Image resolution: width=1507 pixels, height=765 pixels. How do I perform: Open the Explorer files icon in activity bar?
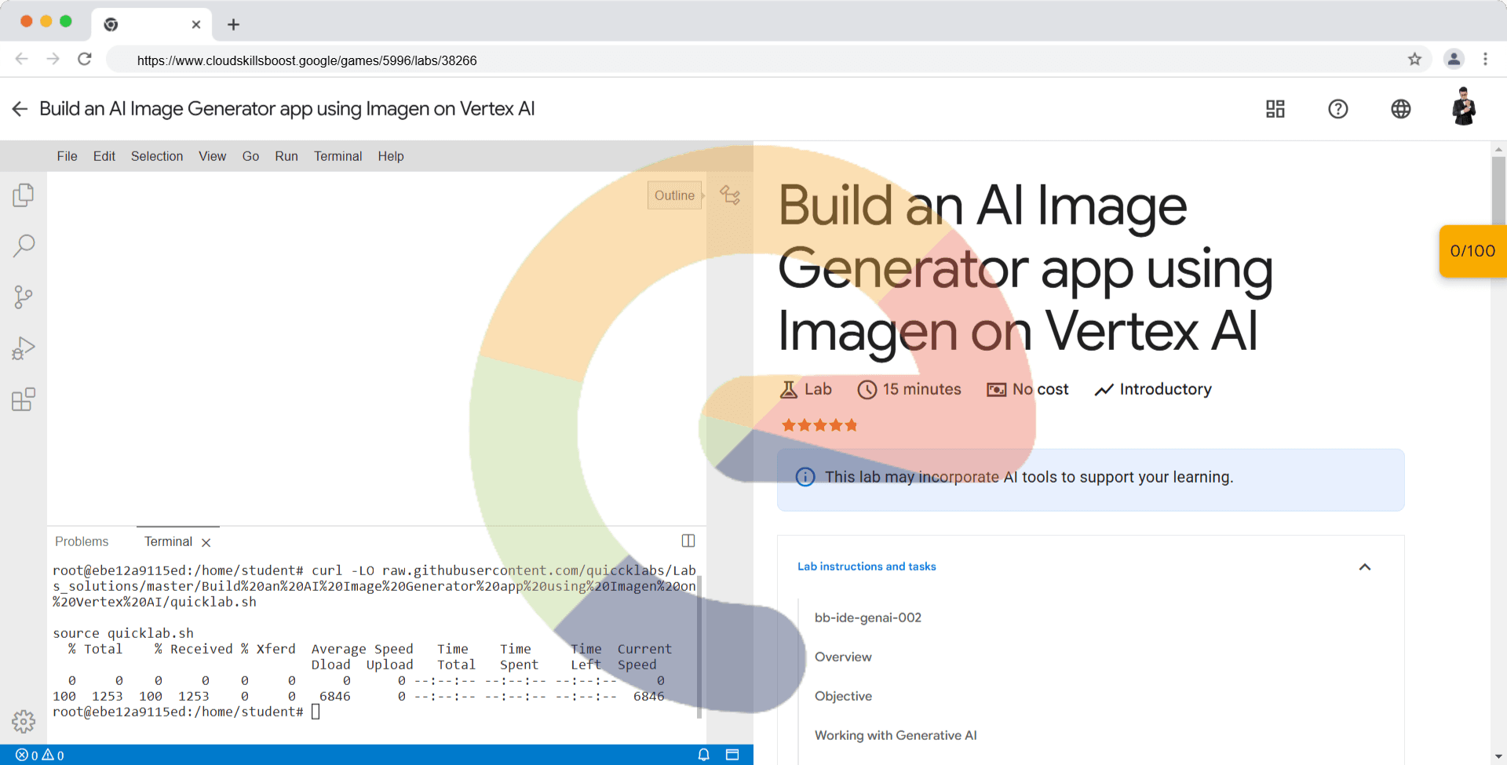pos(24,195)
